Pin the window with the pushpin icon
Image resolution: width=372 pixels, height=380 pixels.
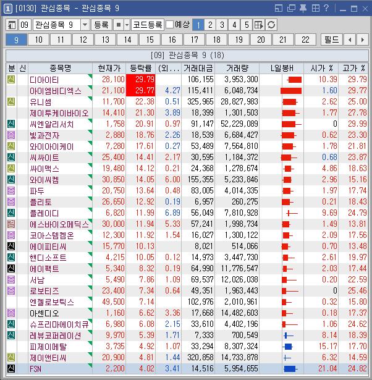[303, 9]
